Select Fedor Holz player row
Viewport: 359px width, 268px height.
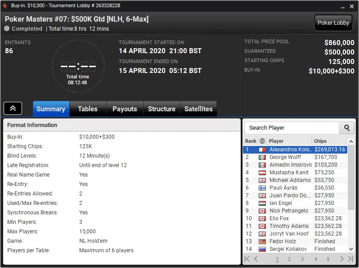(295, 241)
